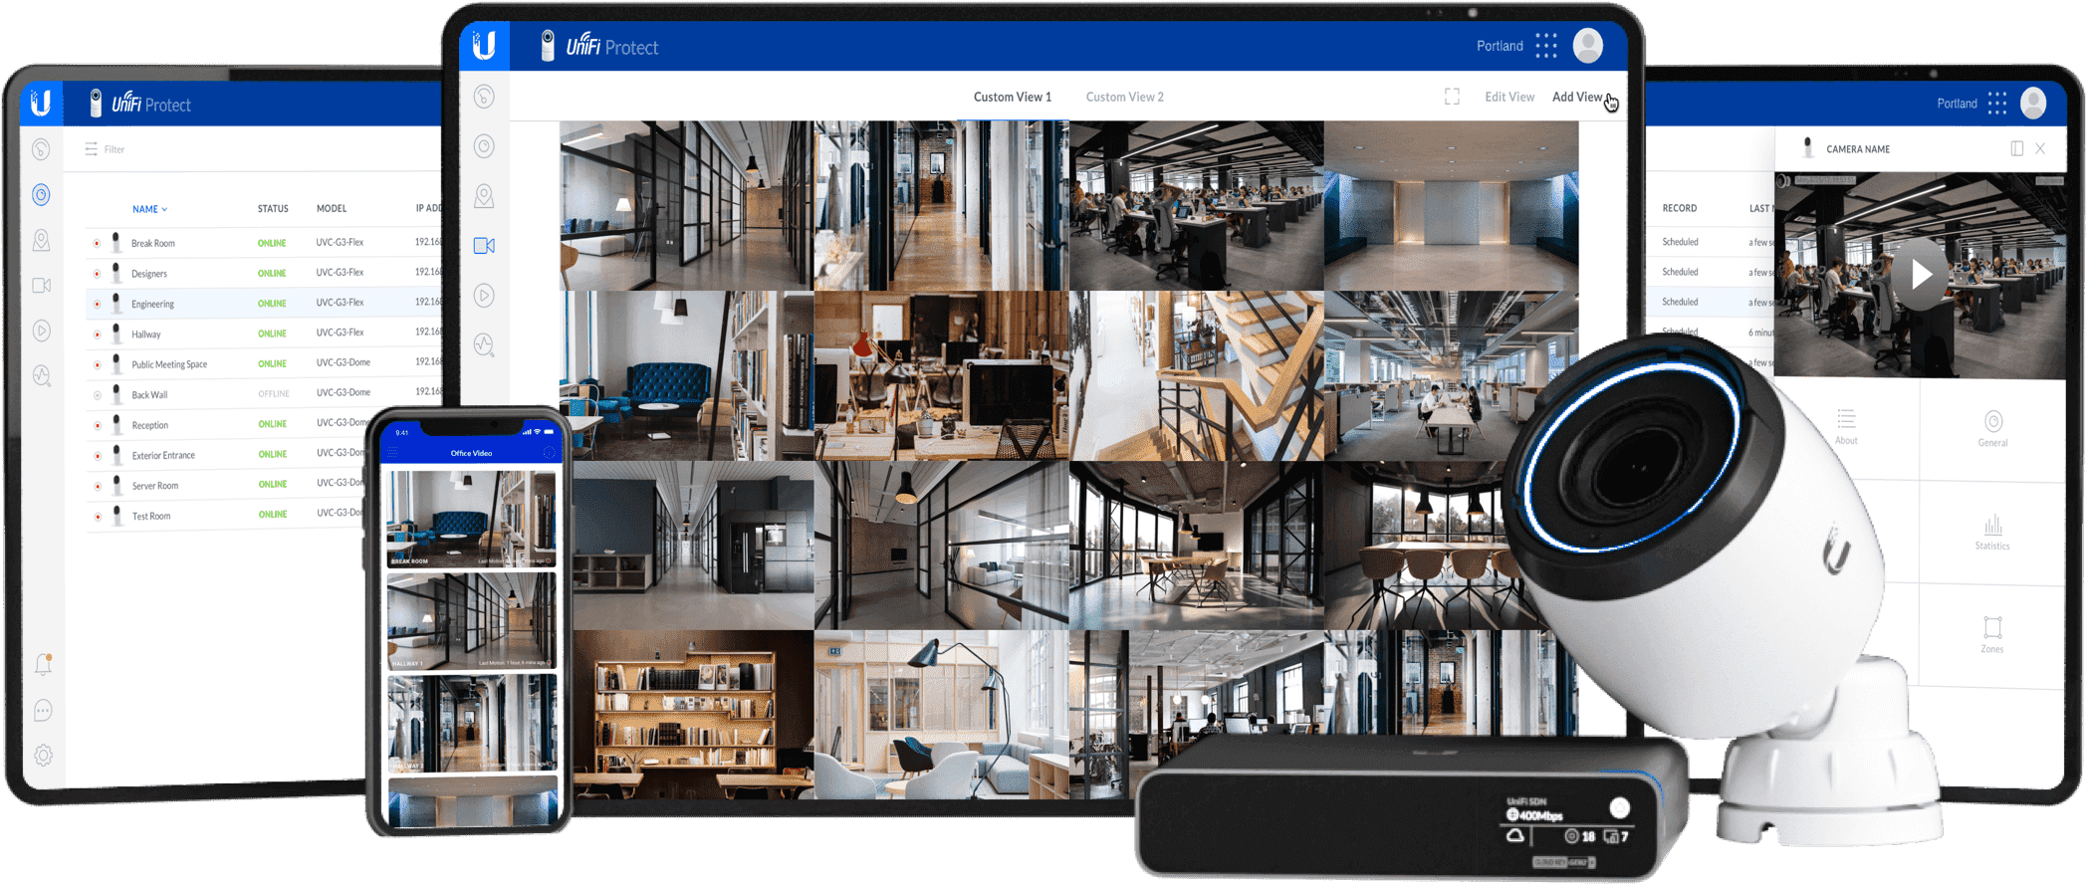
Task: Toggle the record indicator for Test Room
Action: click(x=97, y=517)
